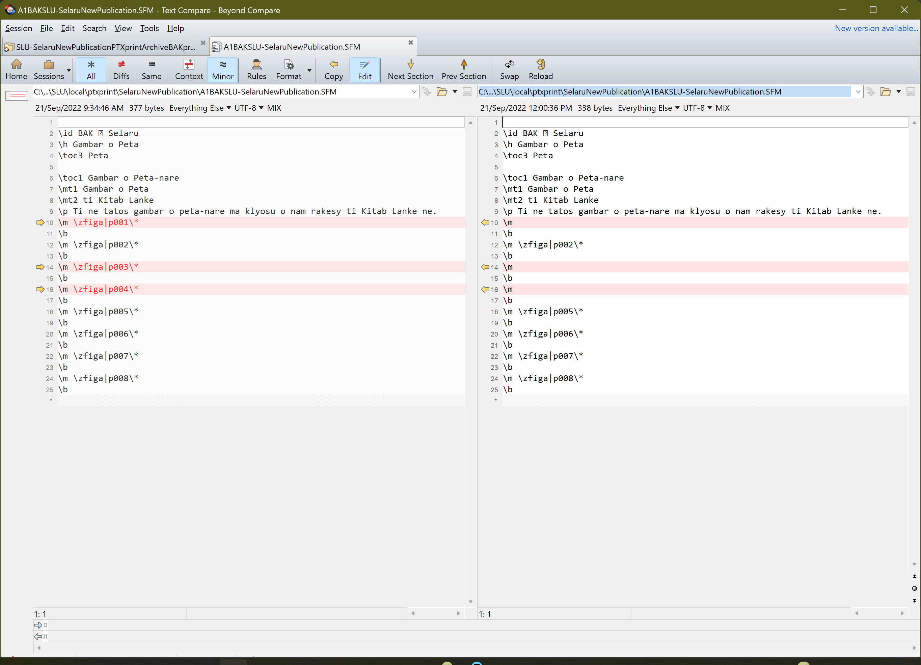
Task: Toggle the All lines view
Action: 90,69
